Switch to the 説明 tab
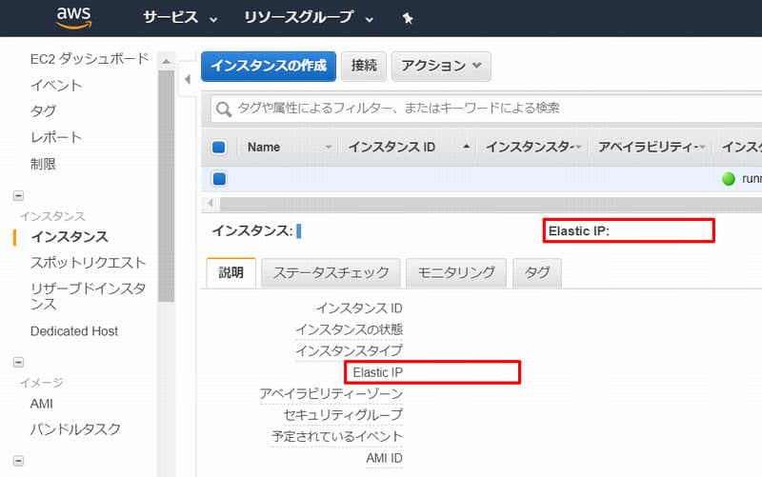The width and height of the screenshot is (762, 477). click(231, 273)
